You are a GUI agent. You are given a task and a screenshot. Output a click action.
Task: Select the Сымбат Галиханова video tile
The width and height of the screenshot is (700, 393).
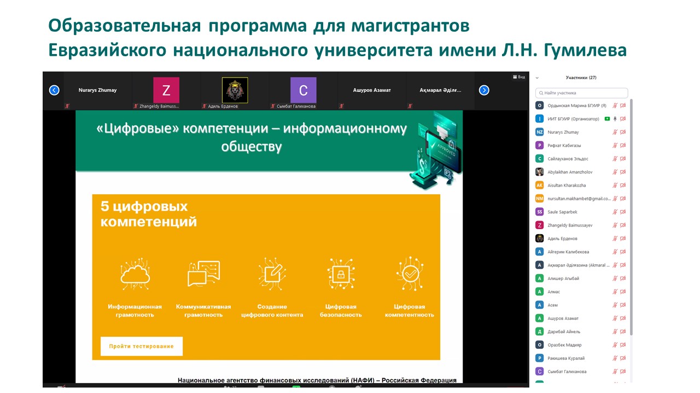tap(304, 91)
